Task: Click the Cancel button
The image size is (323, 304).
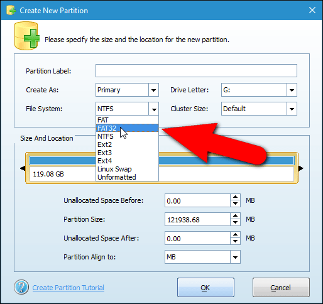Action: pos(281,288)
